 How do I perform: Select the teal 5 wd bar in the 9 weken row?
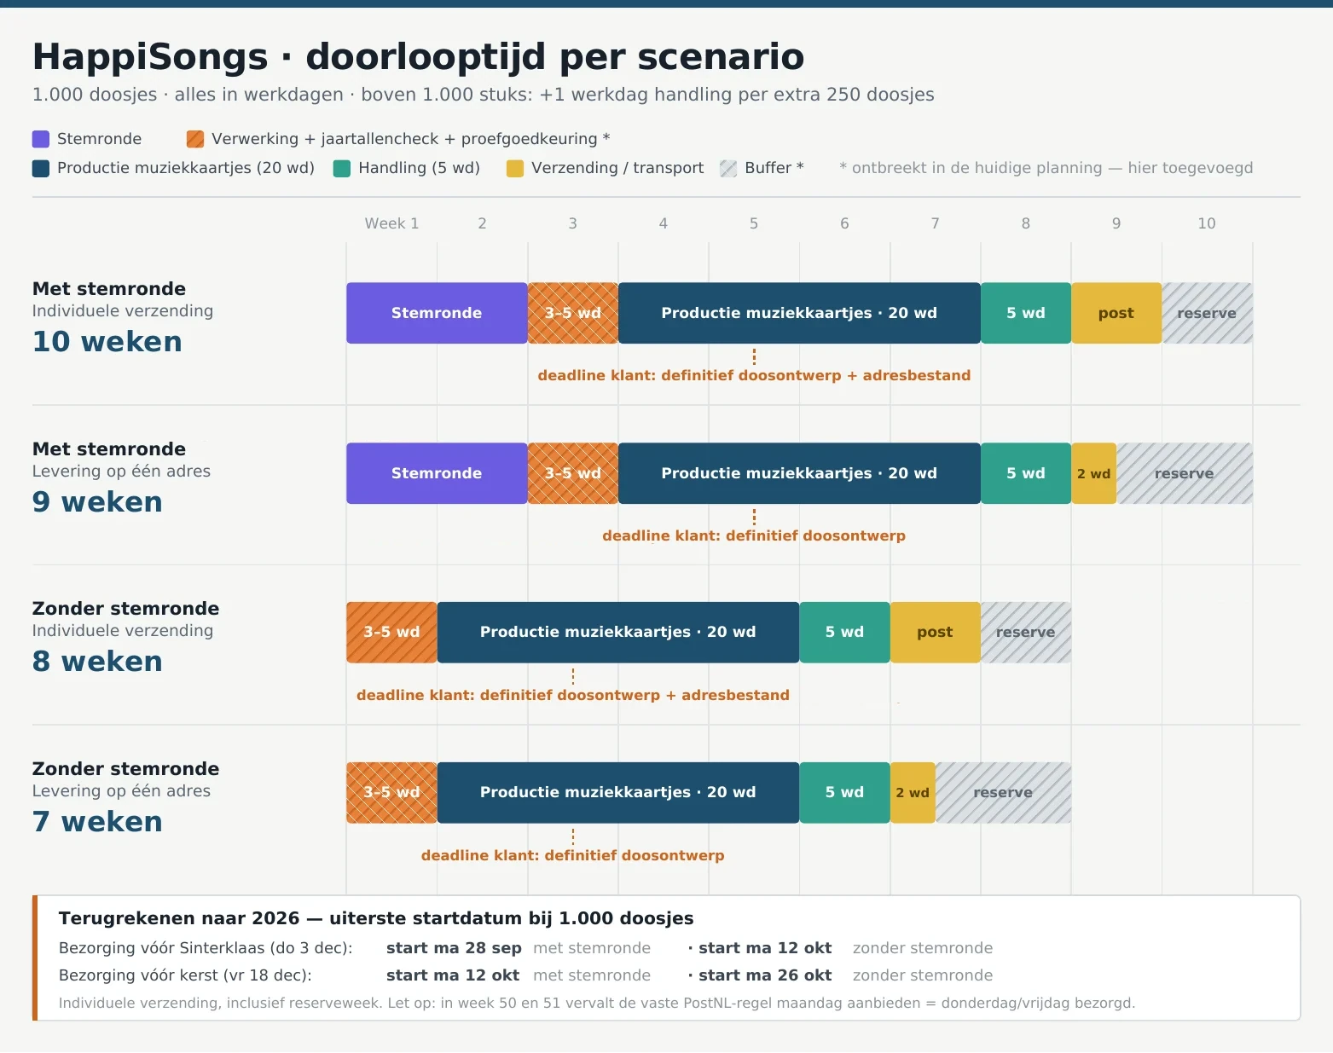point(1026,473)
